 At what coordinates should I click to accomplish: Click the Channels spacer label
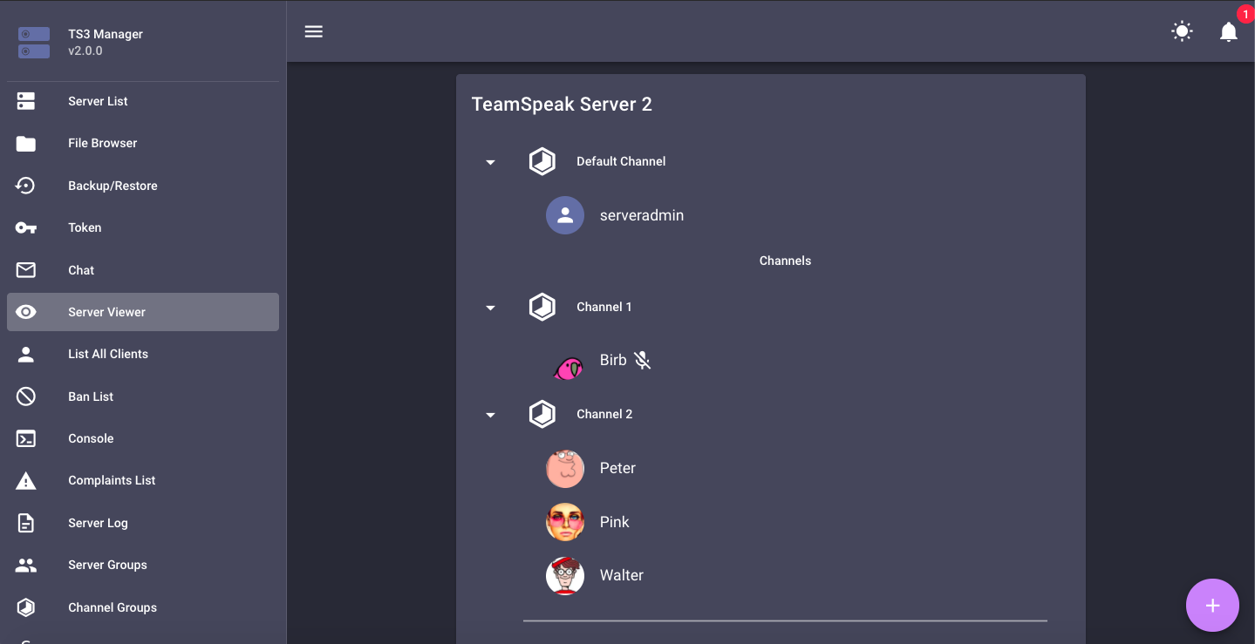tap(785, 261)
